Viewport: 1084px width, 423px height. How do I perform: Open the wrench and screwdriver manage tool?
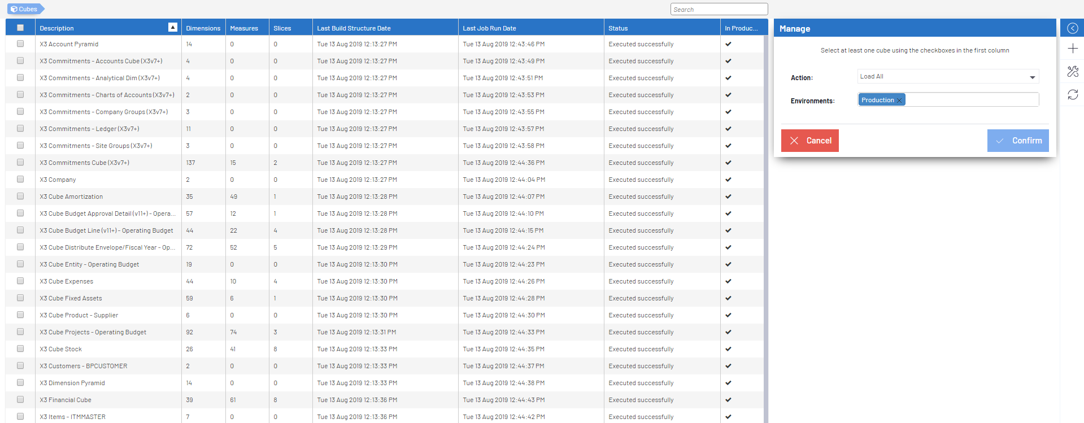1072,72
